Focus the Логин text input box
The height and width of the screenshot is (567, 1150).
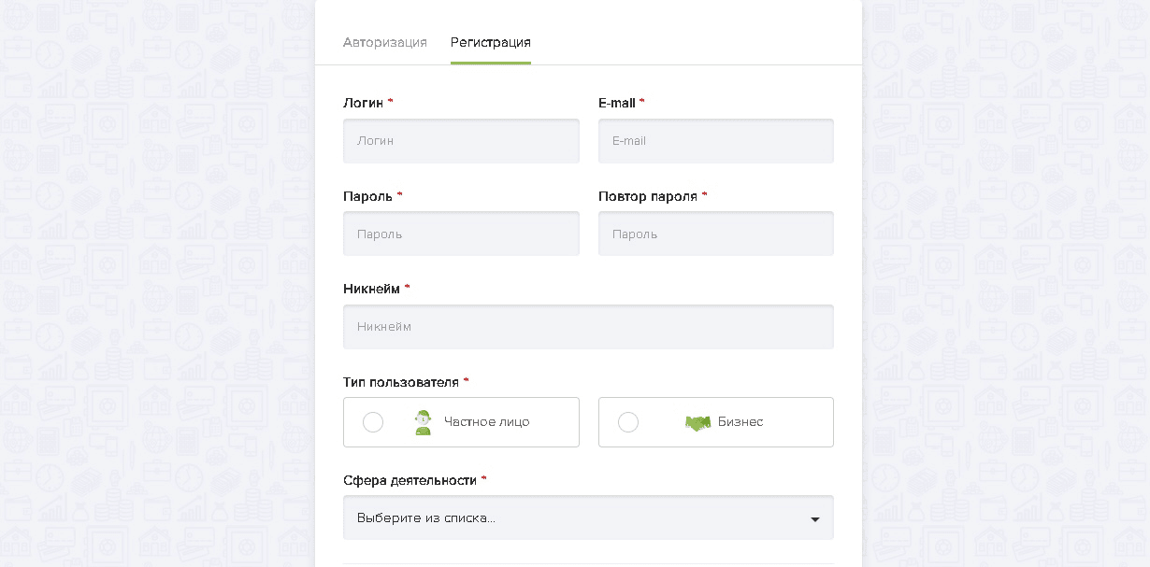[x=461, y=141]
